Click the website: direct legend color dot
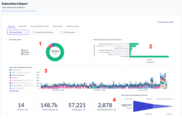Screen dimensions: 182x119 [x=10, y=70]
